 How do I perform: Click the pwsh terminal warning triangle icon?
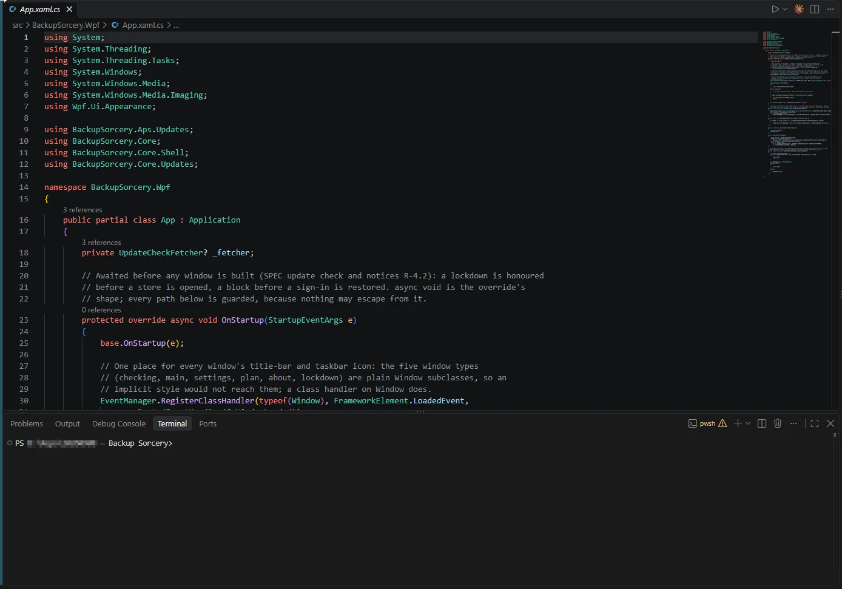point(722,423)
